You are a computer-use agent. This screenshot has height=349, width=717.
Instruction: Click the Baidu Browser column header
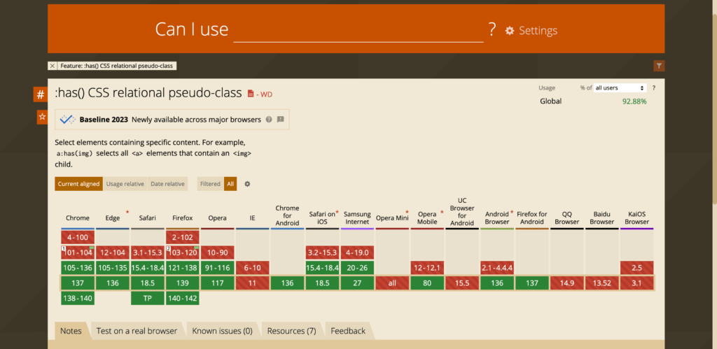(x=601, y=218)
